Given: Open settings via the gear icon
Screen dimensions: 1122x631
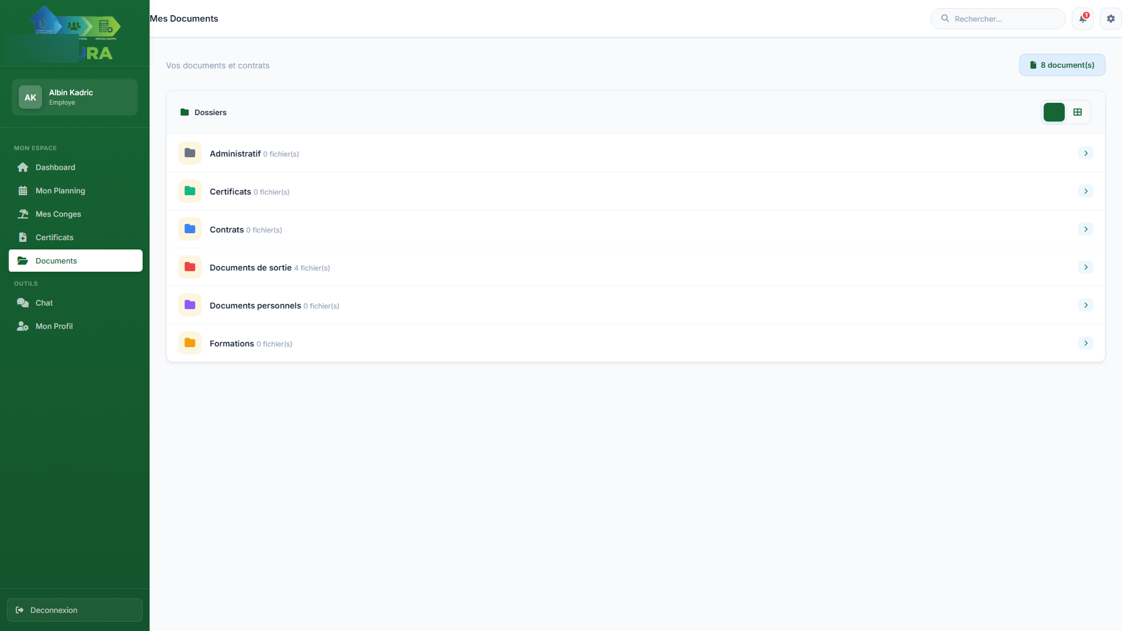Looking at the screenshot, I should coord(1110,19).
